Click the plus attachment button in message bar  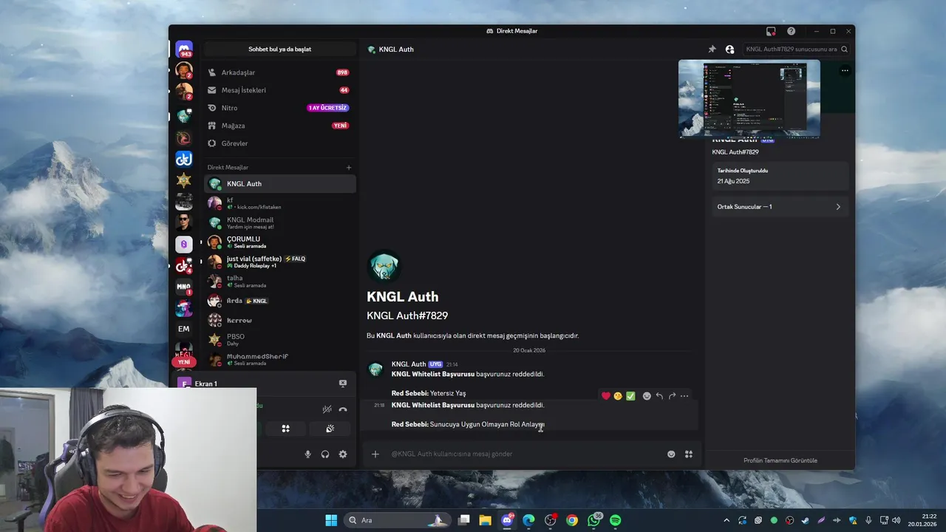(375, 454)
